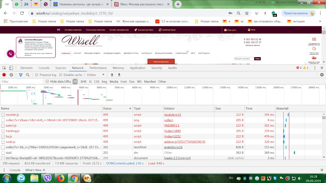Open Firefox from the taskbar

click(61, 178)
